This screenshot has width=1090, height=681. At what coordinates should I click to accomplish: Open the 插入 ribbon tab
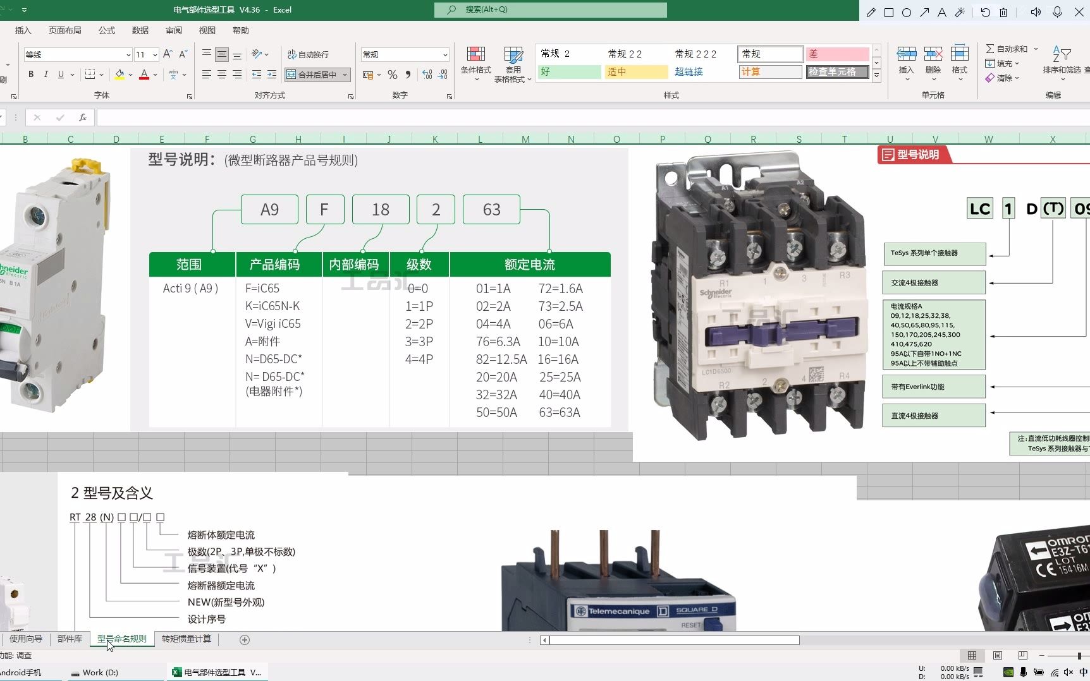[23, 30]
